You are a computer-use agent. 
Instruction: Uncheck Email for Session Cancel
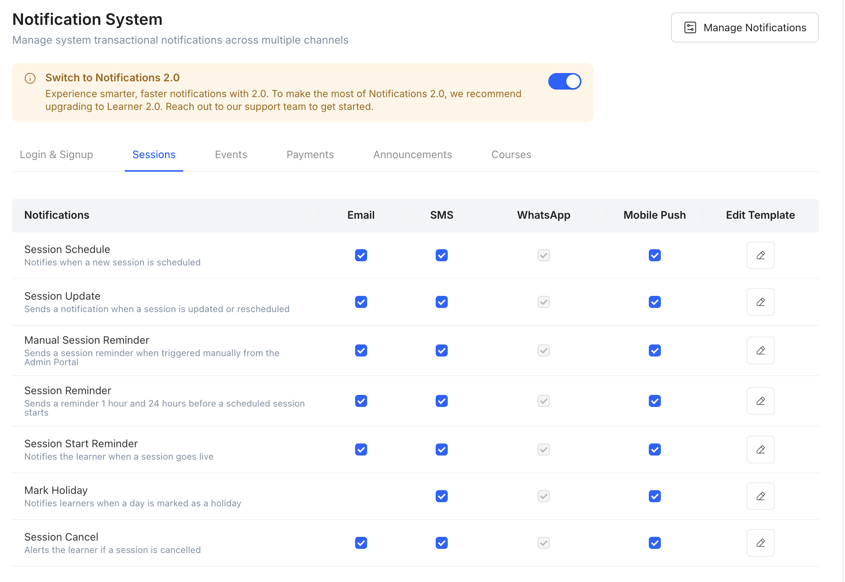361,543
